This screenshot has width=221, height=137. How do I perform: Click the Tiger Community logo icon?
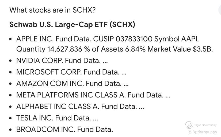189,125
